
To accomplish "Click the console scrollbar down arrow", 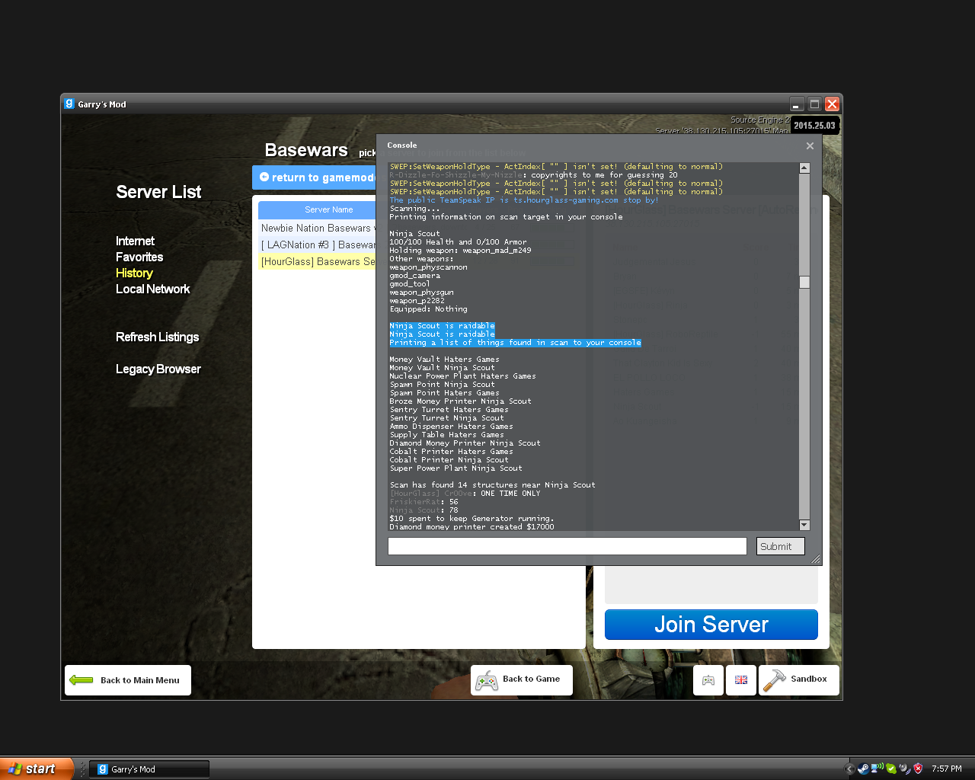I will [x=804, y=525].
